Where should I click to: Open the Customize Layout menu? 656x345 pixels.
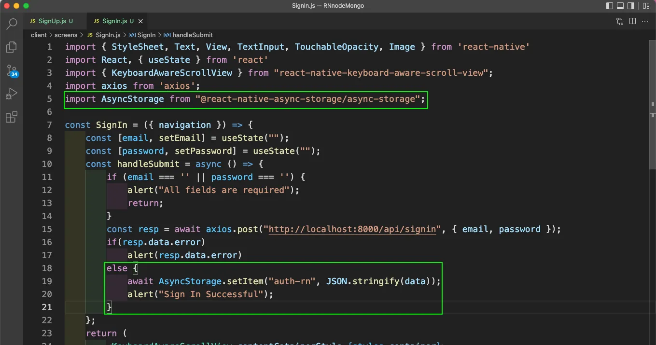point(645,6)
